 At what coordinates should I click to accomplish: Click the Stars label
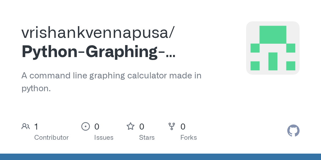coord(147,138)
